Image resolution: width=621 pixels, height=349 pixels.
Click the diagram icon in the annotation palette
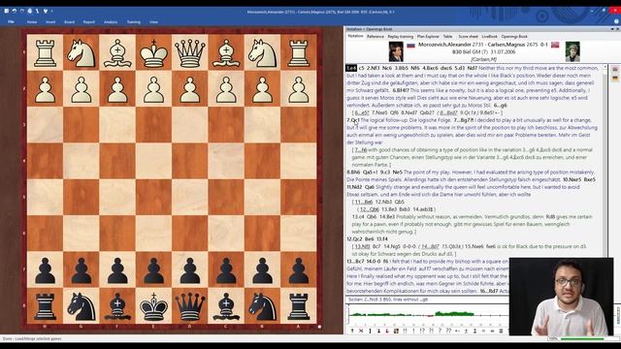point(396,331)
